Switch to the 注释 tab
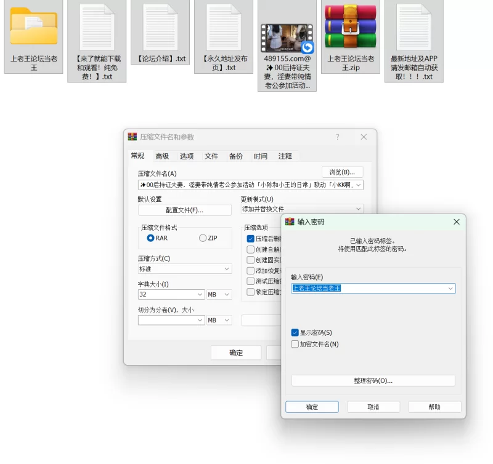Screen dimensions: 493x464 pos(285,156)
